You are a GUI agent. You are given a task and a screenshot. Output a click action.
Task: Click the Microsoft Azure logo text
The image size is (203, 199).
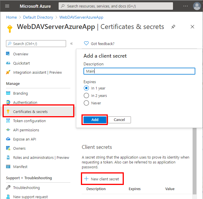coord(35,6)
